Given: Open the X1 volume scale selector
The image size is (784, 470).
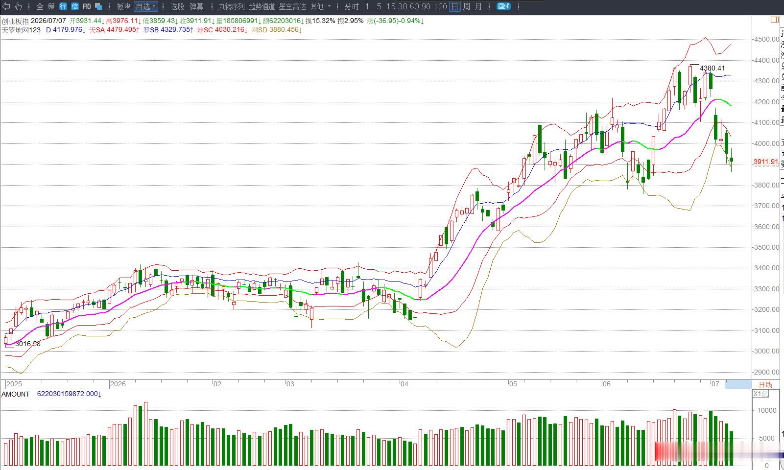Looking at the screenshot, I should 760,394.
